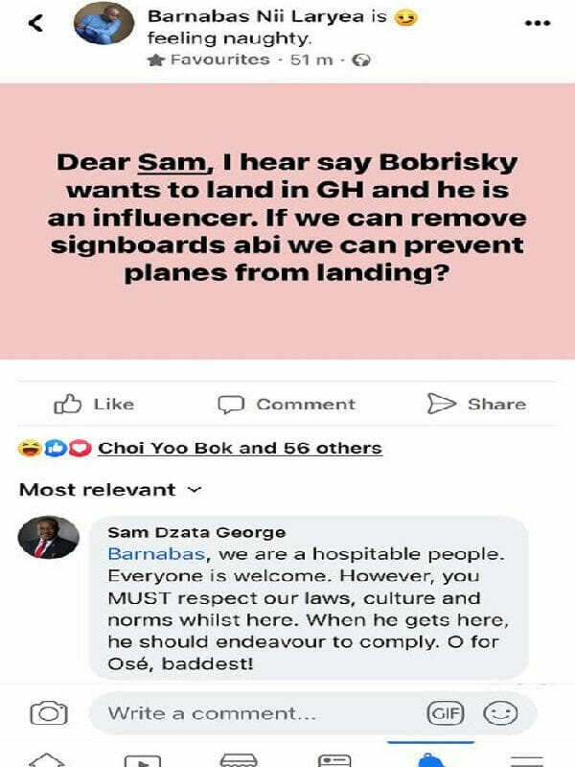Open the emoji smiley picker
The height and width of the screenshot is (767, 575).
click(499, 713)
